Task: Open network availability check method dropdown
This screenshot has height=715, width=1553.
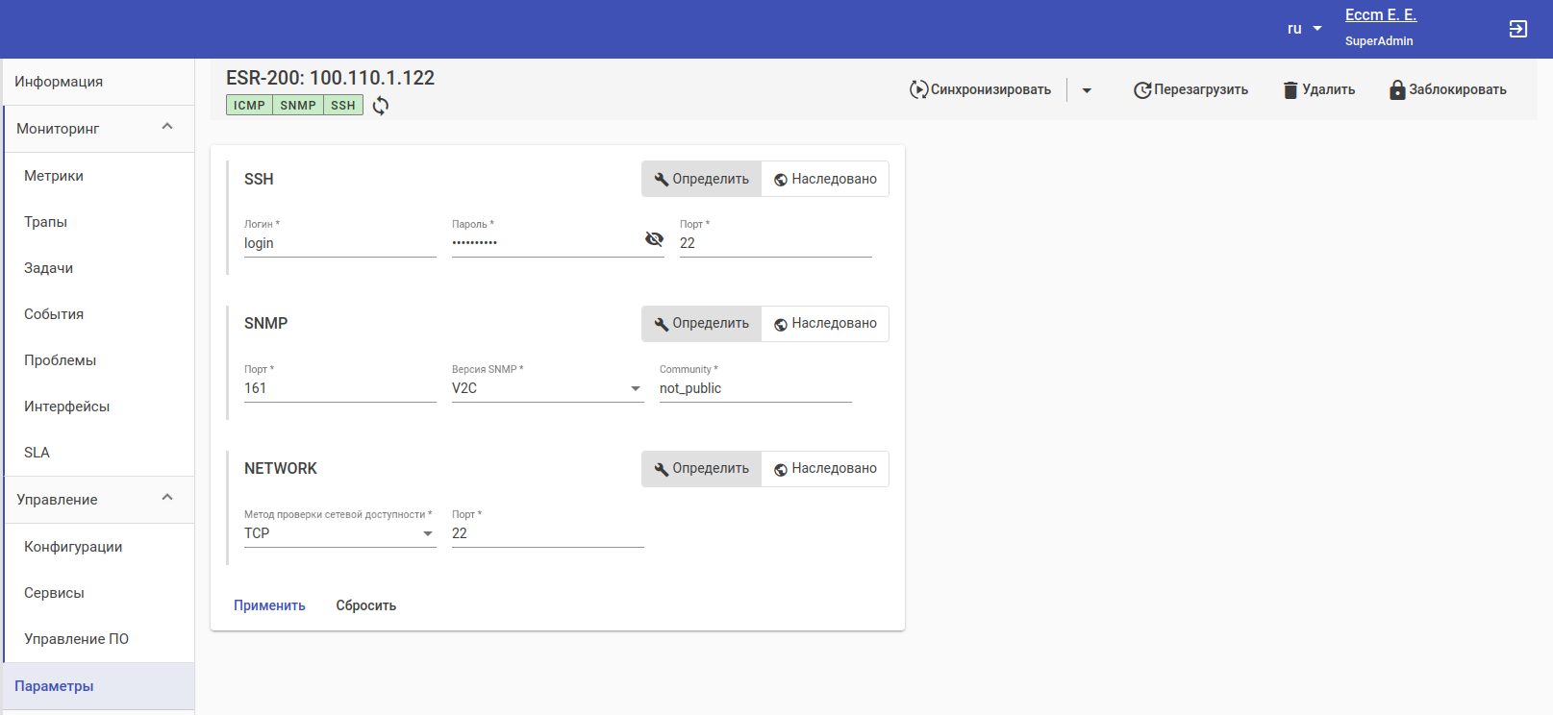Action: (340, 533)
